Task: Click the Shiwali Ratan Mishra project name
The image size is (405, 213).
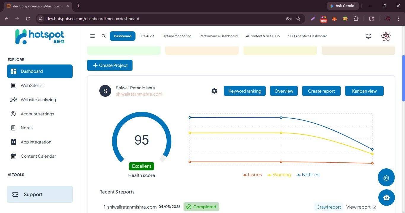Action: (135, 88)
